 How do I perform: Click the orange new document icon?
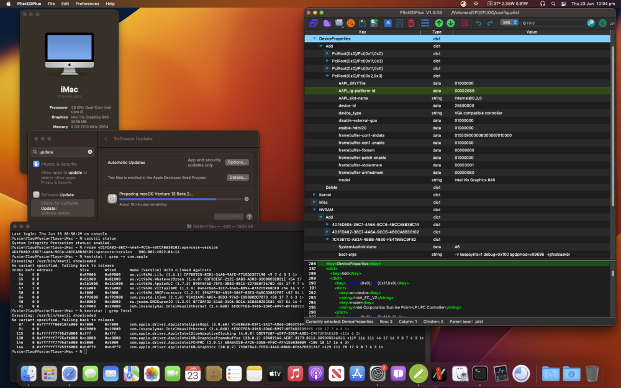(350, 23)
